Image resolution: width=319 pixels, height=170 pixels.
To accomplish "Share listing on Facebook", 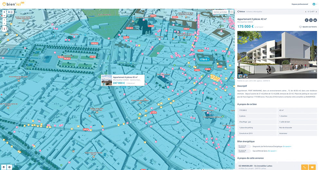I will (x=306, y=20).
